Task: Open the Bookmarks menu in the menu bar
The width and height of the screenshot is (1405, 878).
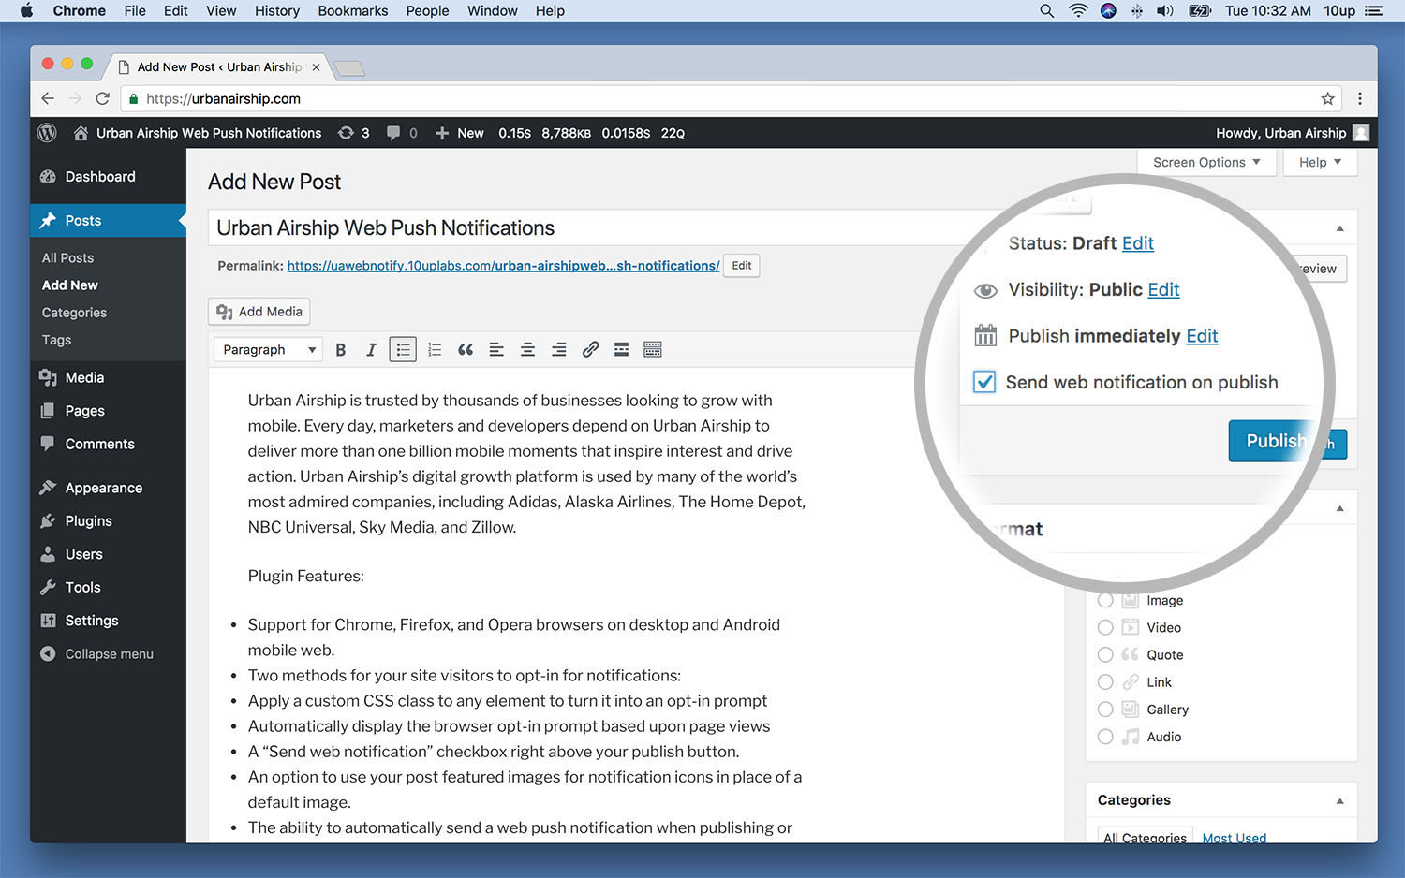Action: 352,10
